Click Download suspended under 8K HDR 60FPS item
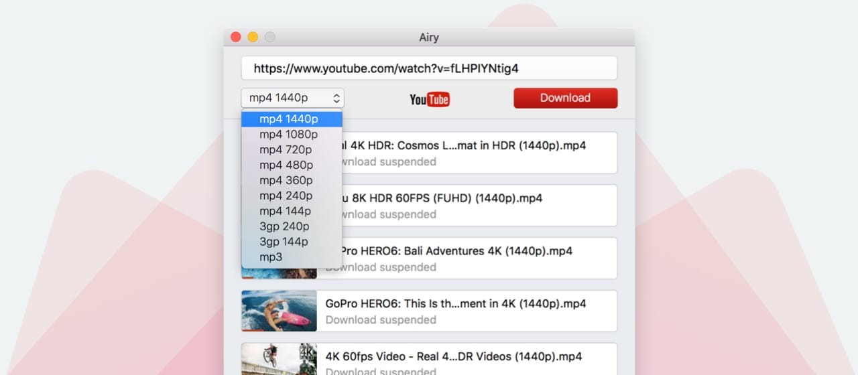Viewport: 858px width, 375px height. (x=389, y=214)
